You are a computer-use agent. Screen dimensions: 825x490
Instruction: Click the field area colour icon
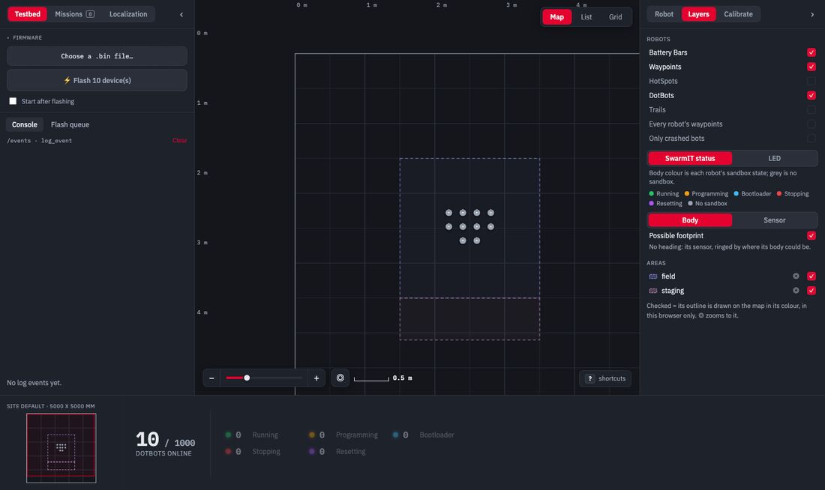pyautogui.click(x=653, y=276)
